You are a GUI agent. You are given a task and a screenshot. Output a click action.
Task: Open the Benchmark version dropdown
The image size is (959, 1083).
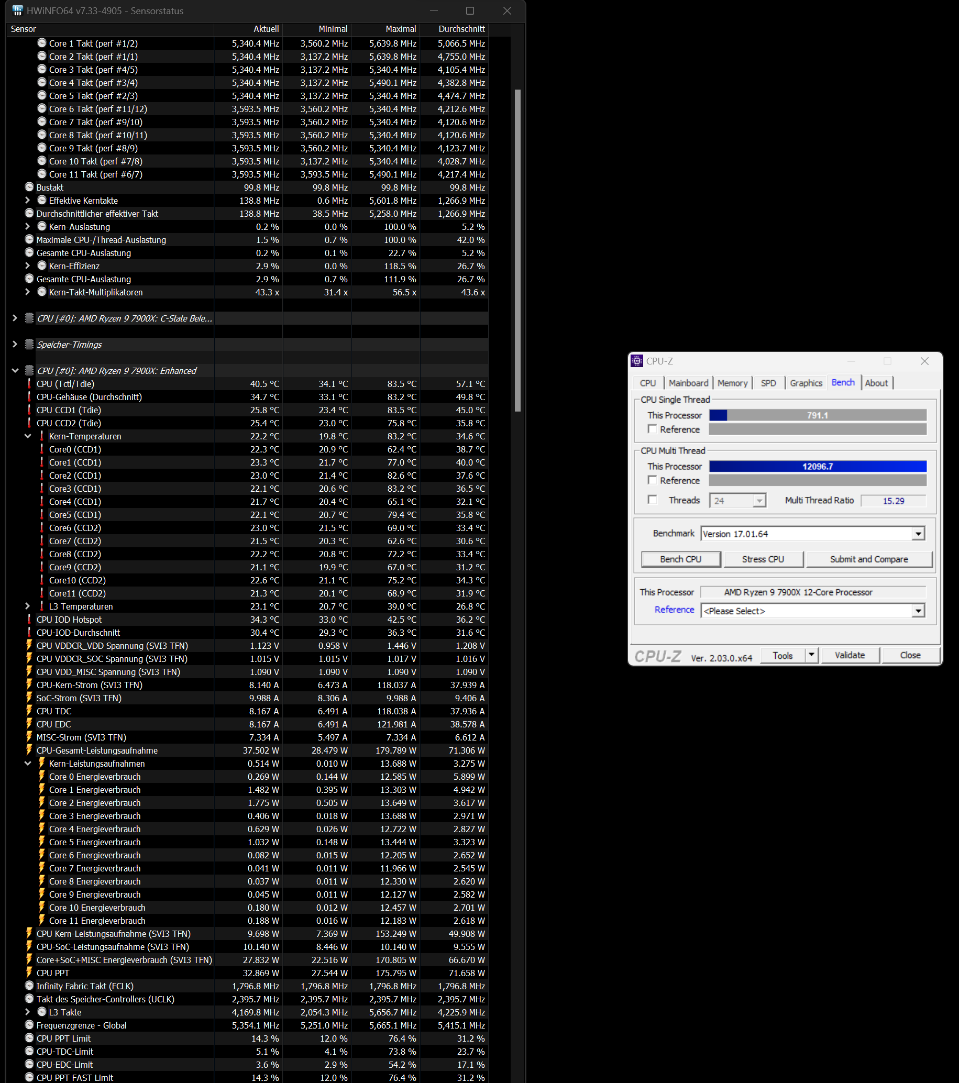tap(918, 534)
